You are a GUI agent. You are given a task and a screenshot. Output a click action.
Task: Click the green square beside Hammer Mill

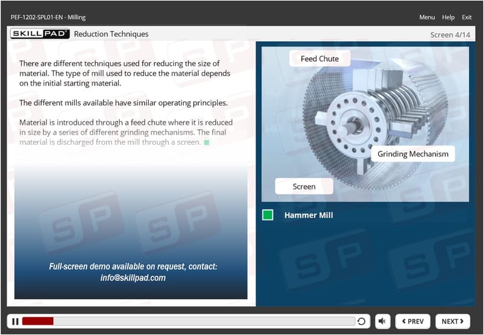point(267,215)
